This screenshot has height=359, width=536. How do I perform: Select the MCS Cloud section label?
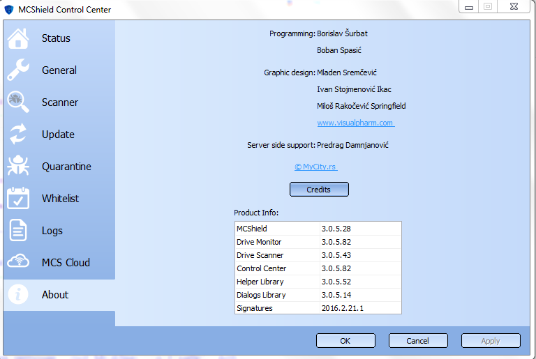click(66, 263)
